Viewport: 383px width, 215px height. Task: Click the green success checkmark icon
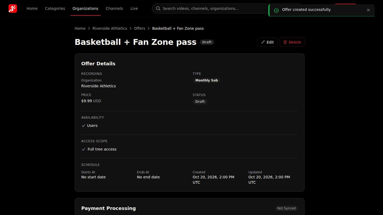coord(276,10)
